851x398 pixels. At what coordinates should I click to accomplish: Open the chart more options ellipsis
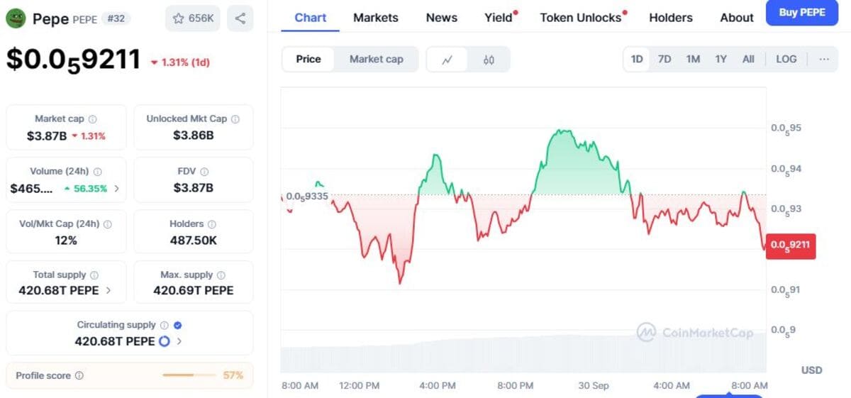click(824, 60)
